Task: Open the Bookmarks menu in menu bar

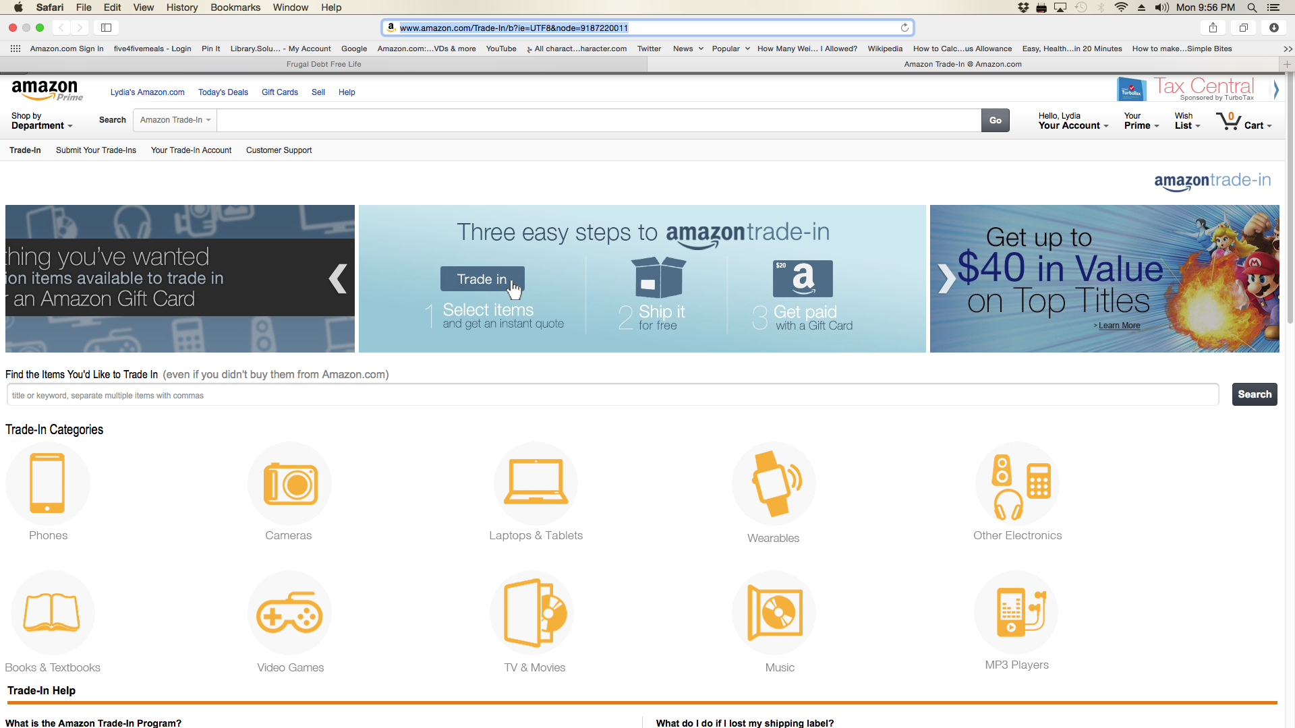Action: (235, 7)
